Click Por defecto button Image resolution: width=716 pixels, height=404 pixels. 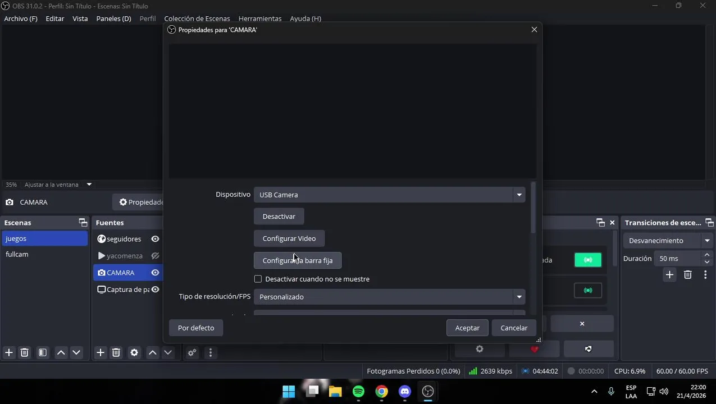point(196,328)
